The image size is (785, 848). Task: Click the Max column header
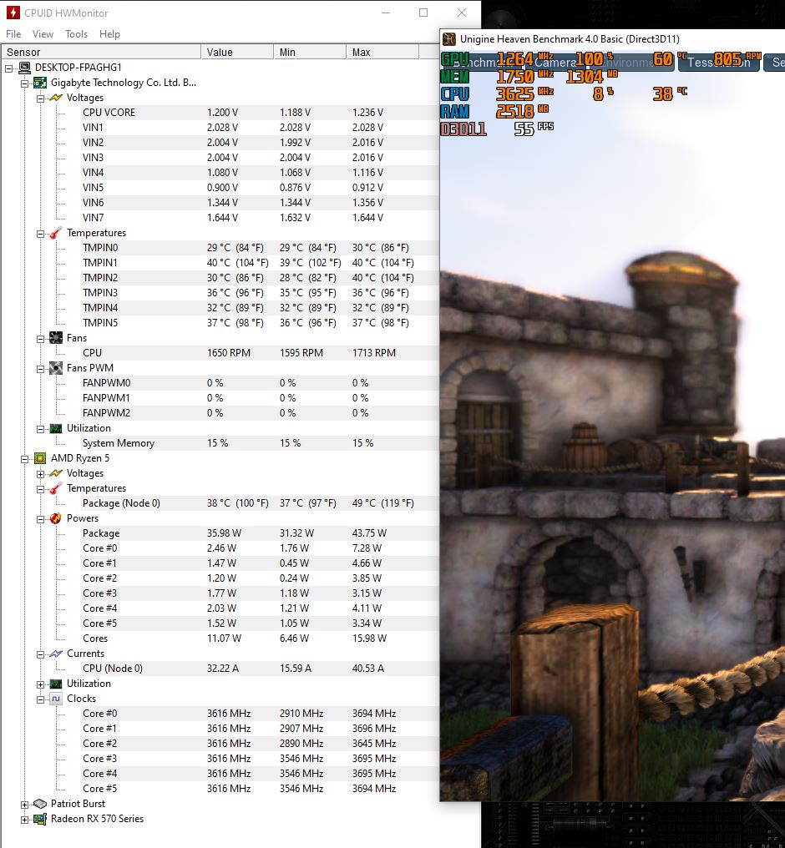pyautogui.click(x=382, y=52)
